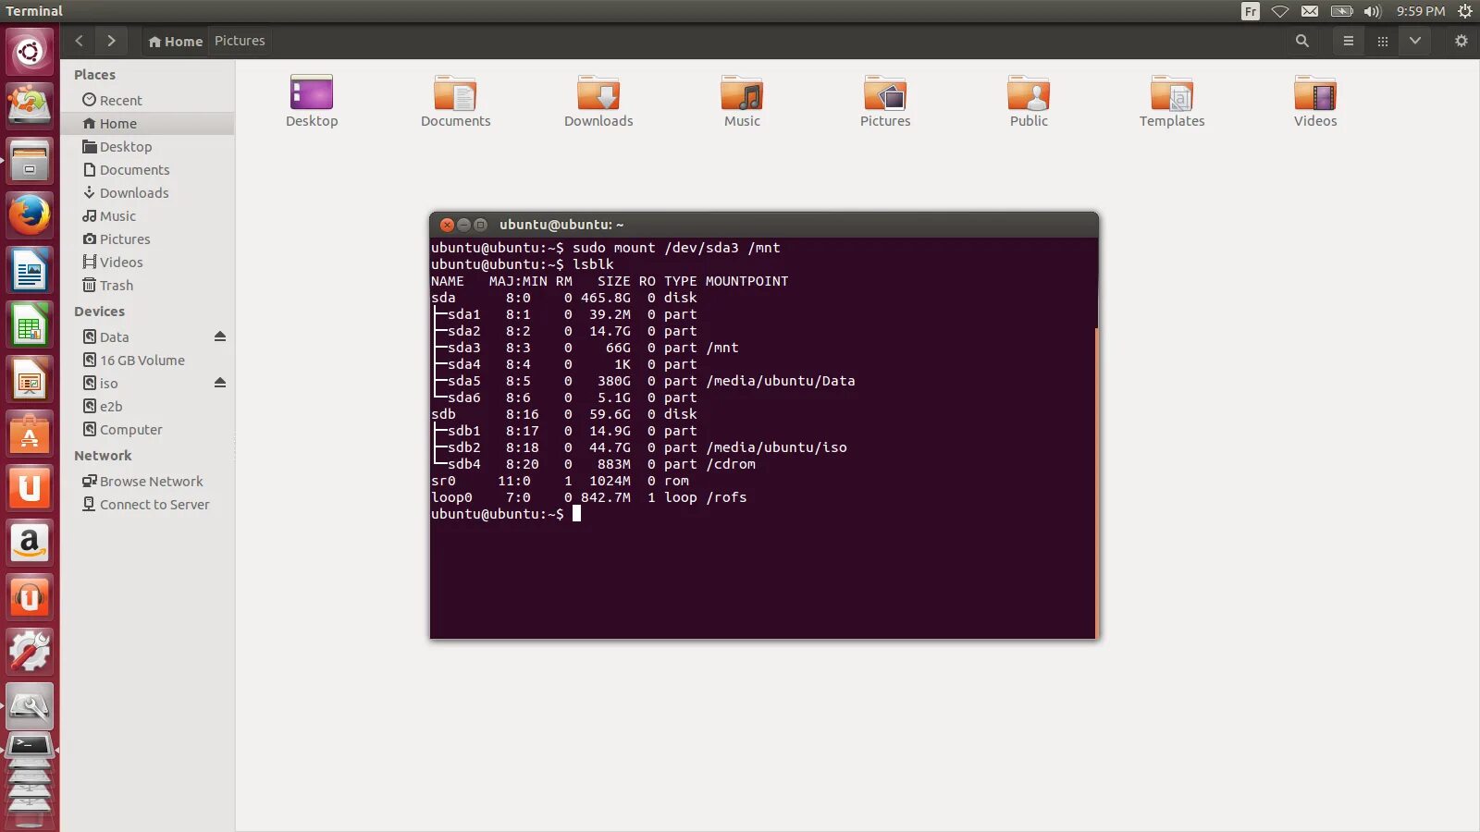Select Computer in the Devices list
This screenshot has height=832, width=1480.
[x=147, y=429]
